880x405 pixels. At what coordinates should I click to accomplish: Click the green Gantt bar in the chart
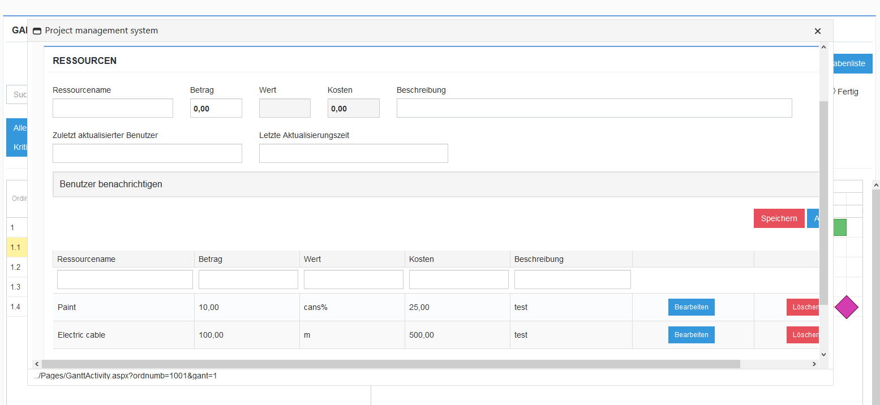click(x=840, y=227)
